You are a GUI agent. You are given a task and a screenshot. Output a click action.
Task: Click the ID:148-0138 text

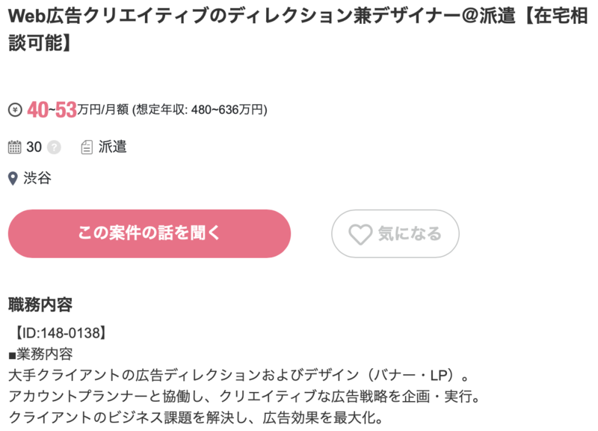coord(60,331)
